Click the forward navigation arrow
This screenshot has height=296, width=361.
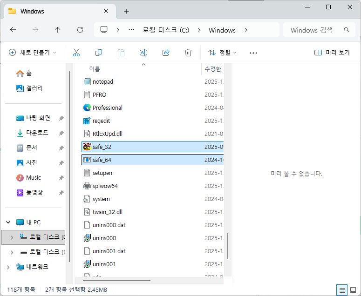coord(35,30)
